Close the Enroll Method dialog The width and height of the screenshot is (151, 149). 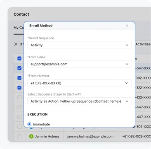click(x=127, y=26)
